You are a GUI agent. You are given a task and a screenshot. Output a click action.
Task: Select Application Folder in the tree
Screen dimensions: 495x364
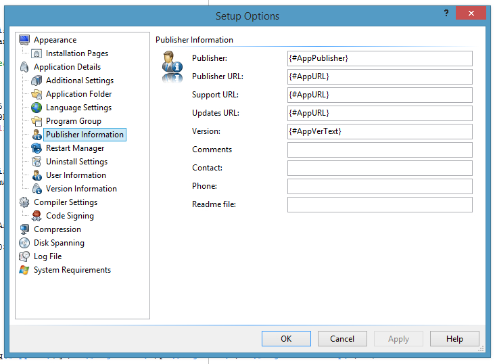[x=78, y=94]
